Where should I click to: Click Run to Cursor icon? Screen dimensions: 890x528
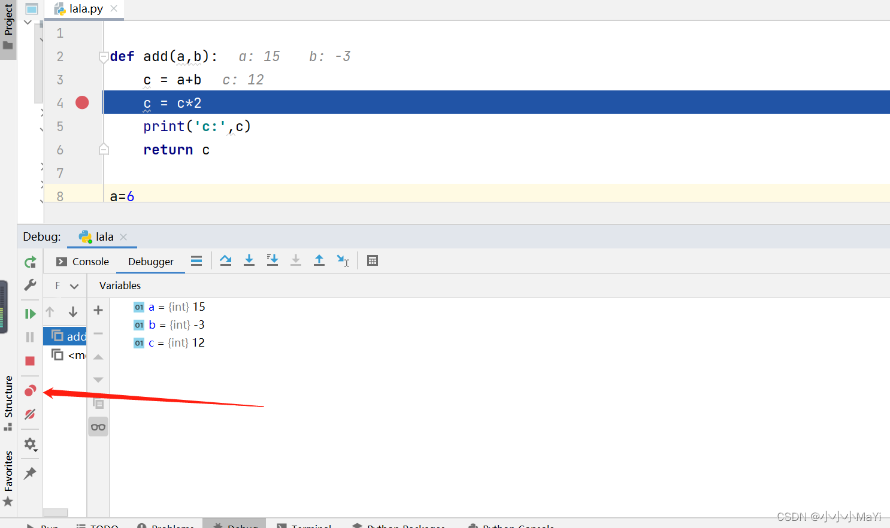pyautogui.click(x=343, y=260)
